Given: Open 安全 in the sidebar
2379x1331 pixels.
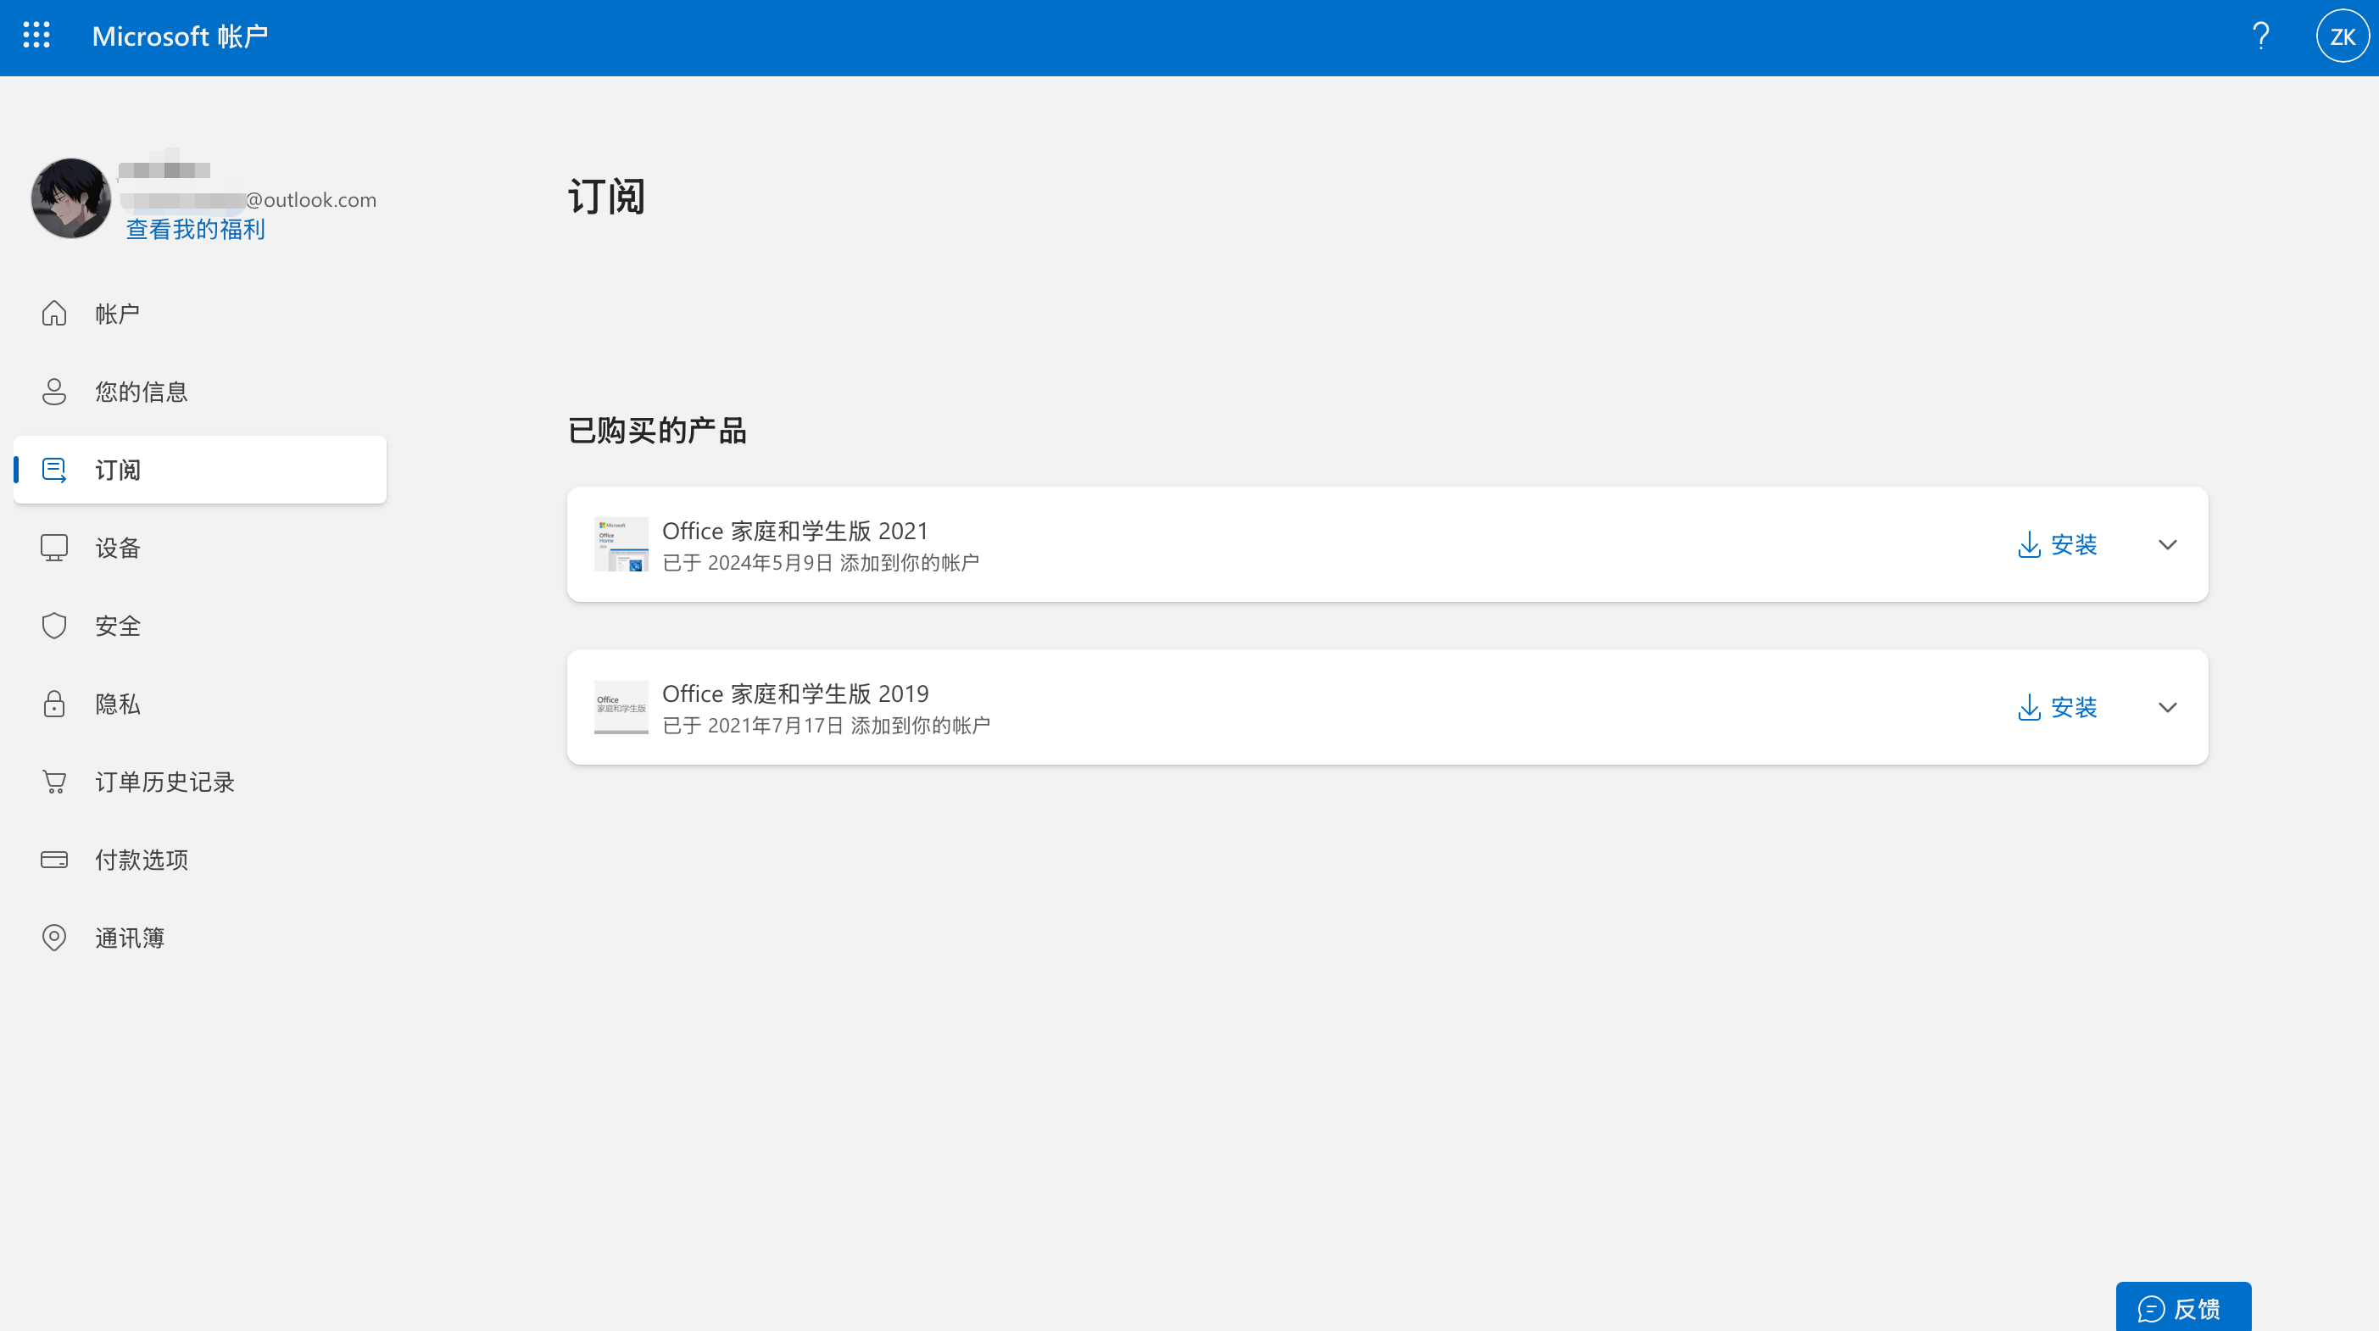Looking at the screenshot, I should [x=199, y=626].
